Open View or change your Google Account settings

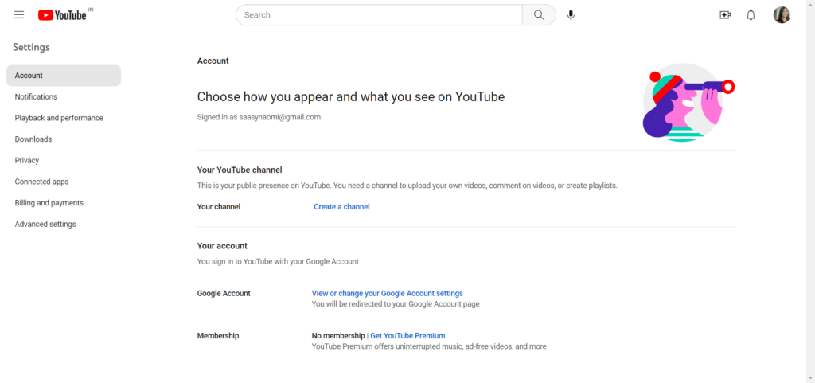click(x=388, y=294)
